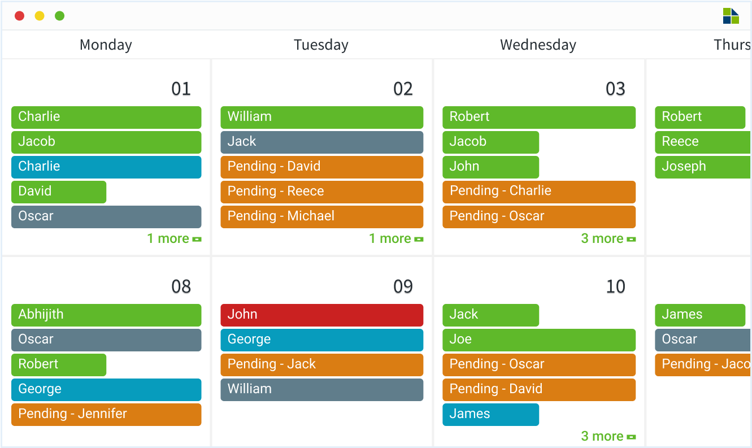Open the red John event on Tuesday 09

tap(321, 315)
